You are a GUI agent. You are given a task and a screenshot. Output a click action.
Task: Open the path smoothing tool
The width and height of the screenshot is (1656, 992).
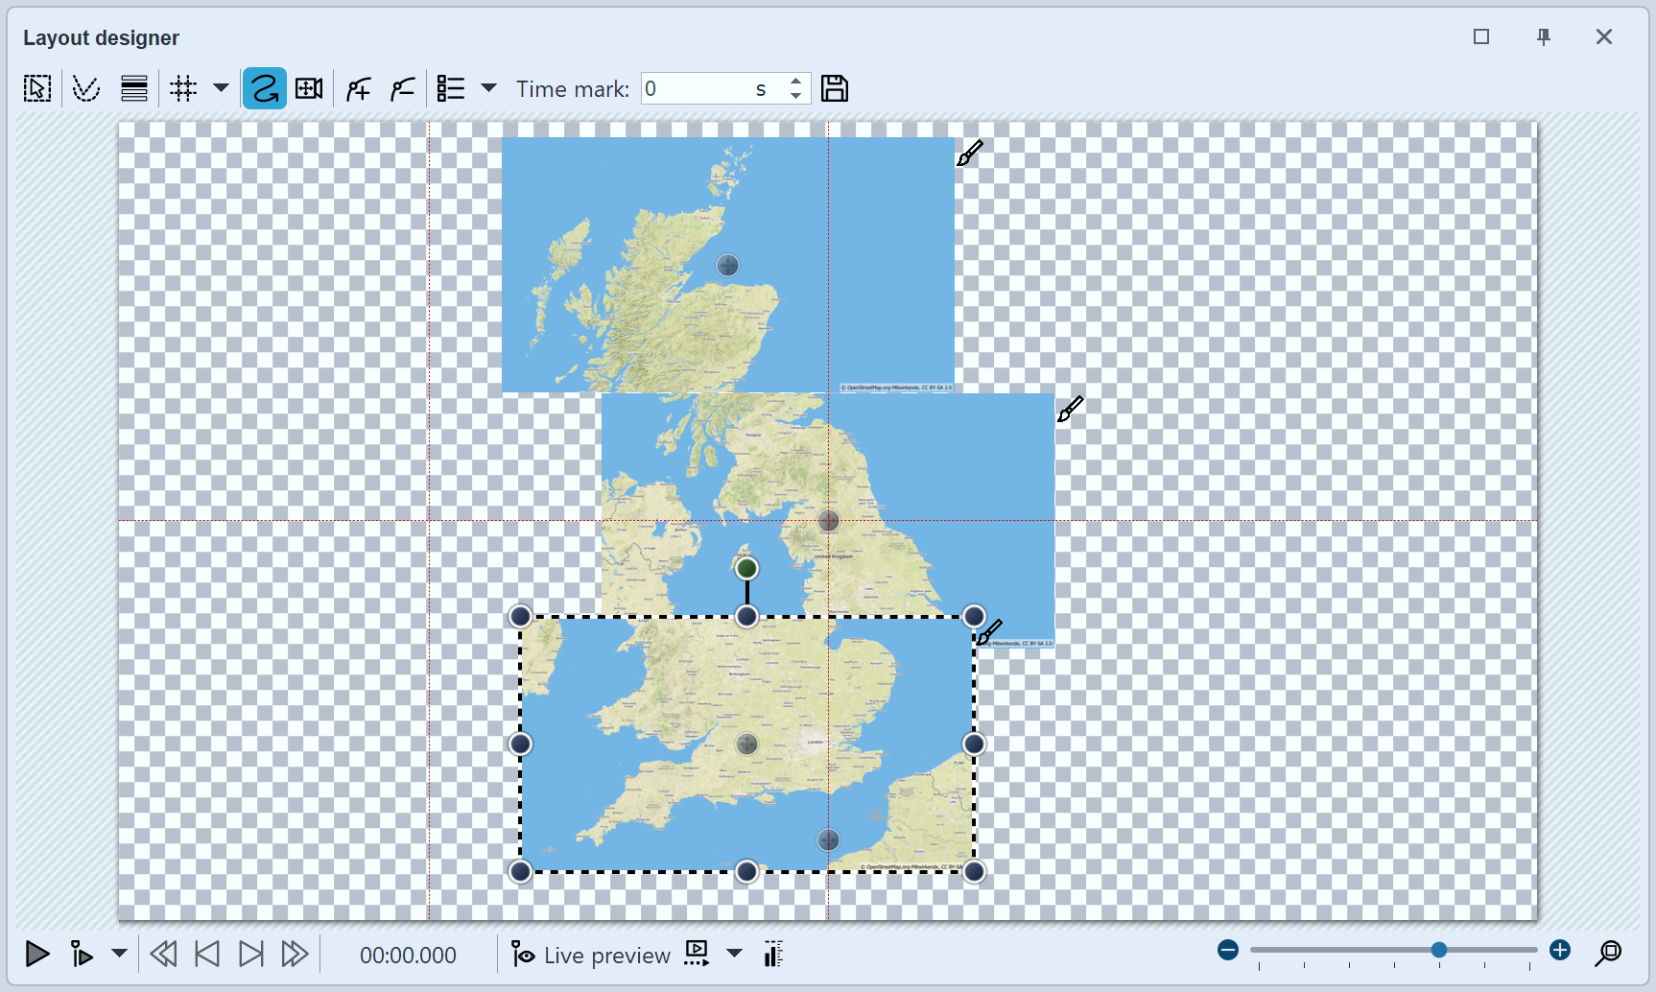tap(85, 87)
